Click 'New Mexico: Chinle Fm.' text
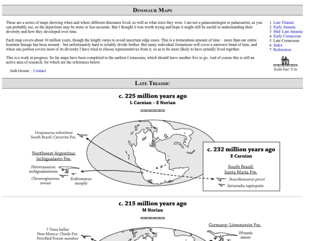 [57, 234]
